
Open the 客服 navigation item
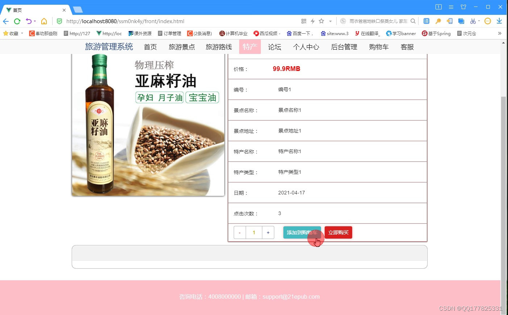407,47
